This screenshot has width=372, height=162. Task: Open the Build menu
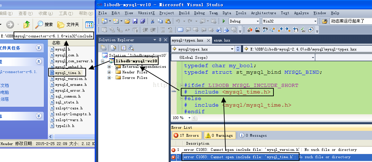(x=184, y=13)
